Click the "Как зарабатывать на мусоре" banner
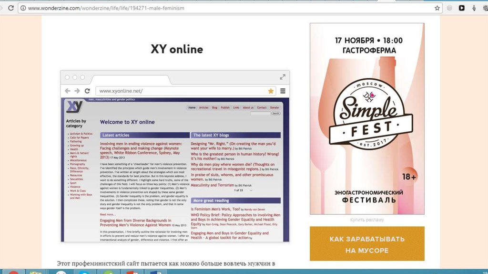 tap(366, 244)
